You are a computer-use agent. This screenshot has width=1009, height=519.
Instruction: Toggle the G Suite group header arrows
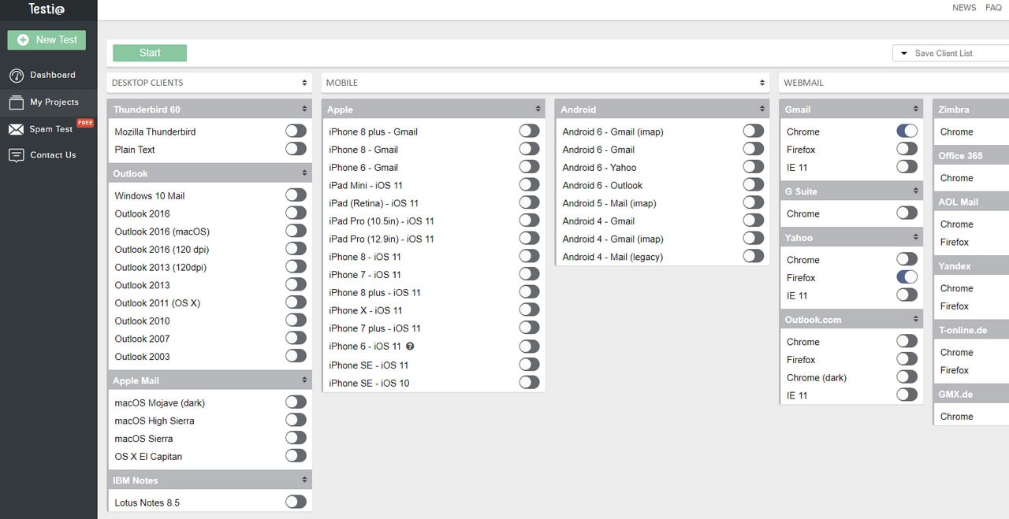tap(916, 191)
